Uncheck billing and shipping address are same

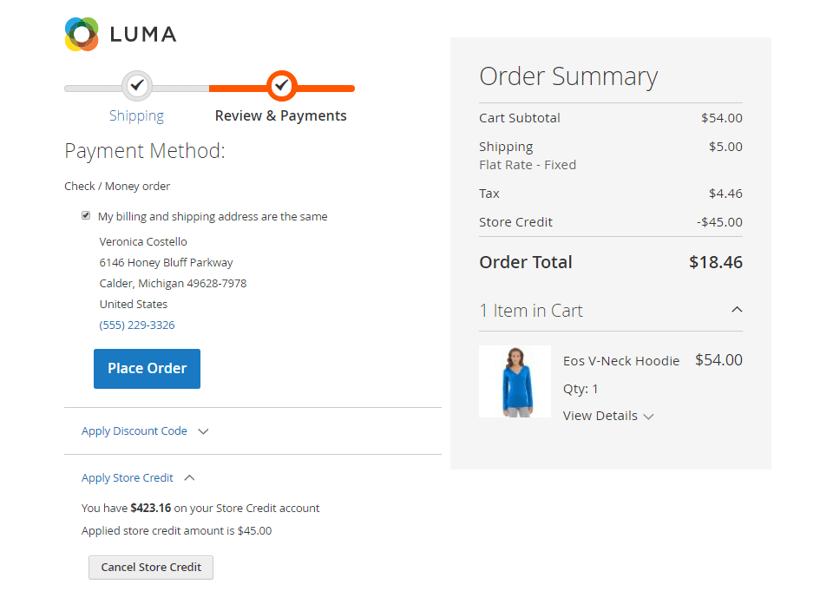coord(86,216)
